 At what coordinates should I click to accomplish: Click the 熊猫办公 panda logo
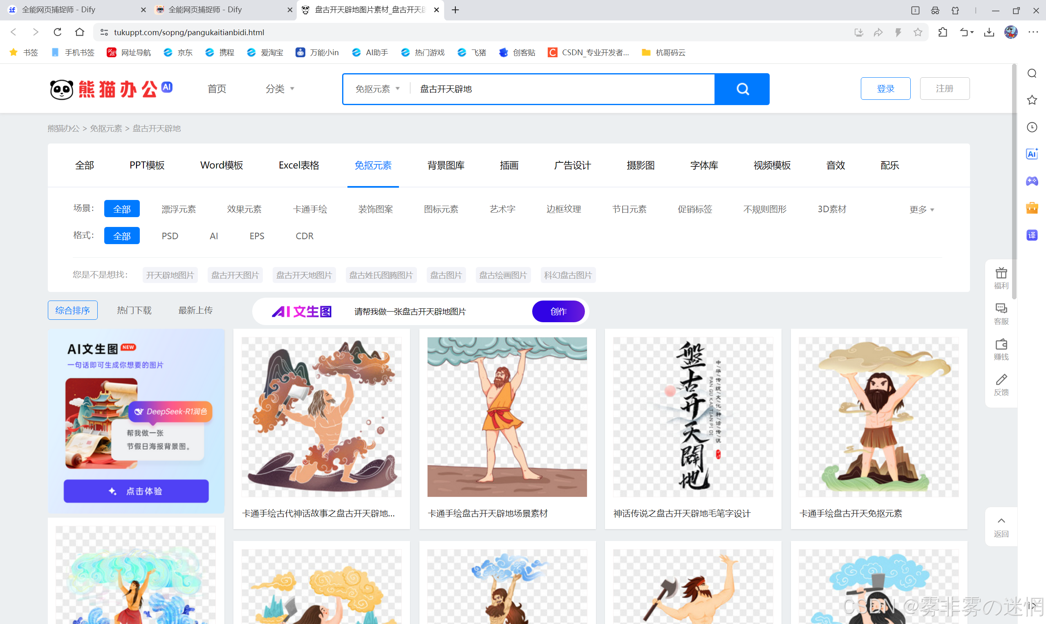coord(111,89)
